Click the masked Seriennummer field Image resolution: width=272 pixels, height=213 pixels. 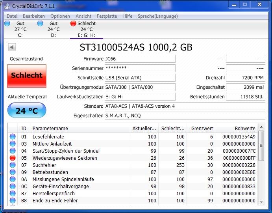point(140,68)
